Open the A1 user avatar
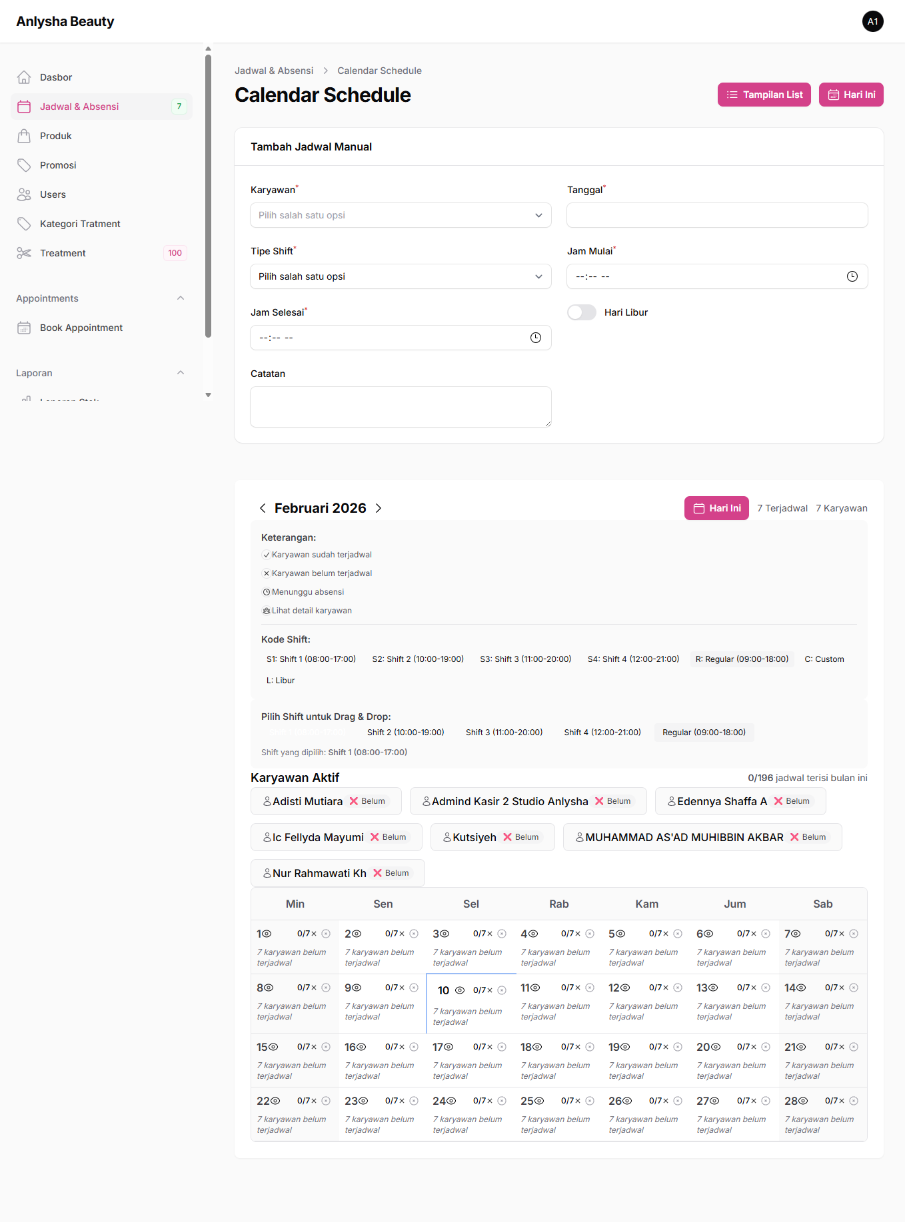This screenshot has width=905, height=1222. (872, 21)
